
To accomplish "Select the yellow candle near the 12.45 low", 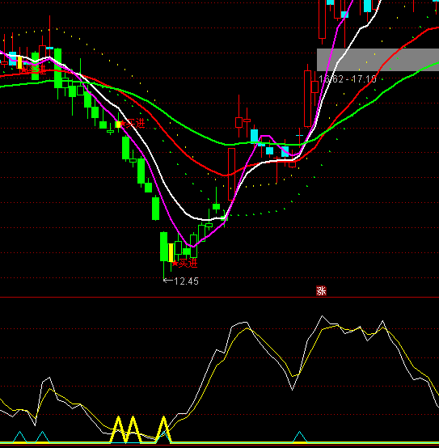I will pyautogui.click(x=171, y=252).
